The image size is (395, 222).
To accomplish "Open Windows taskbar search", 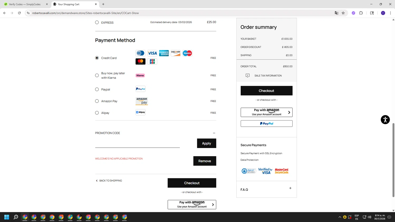I will (16, 217).
